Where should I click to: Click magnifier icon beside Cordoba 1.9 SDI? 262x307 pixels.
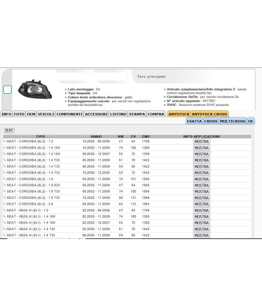click(x=5, y=185)
